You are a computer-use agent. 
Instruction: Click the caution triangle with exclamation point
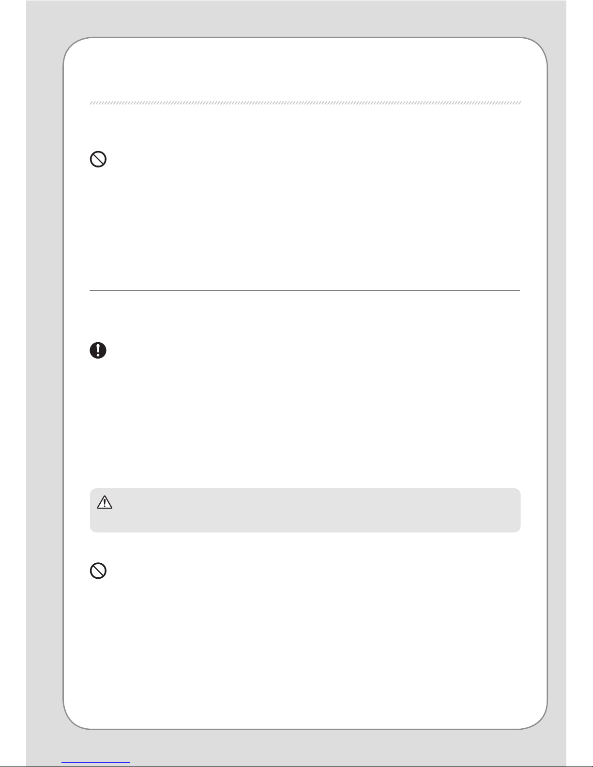105,503
